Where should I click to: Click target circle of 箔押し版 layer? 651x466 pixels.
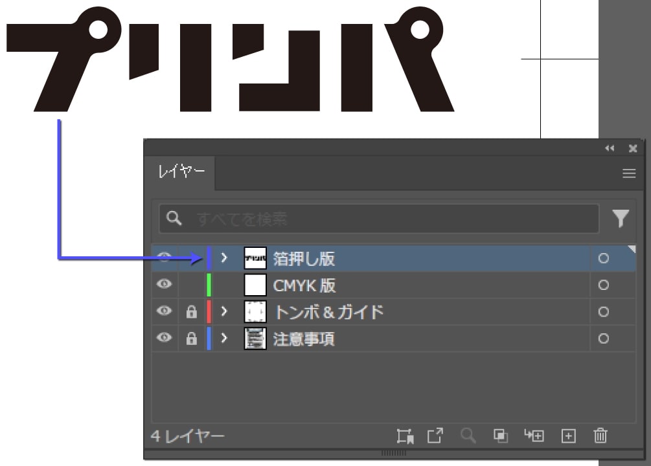(603, 258)
